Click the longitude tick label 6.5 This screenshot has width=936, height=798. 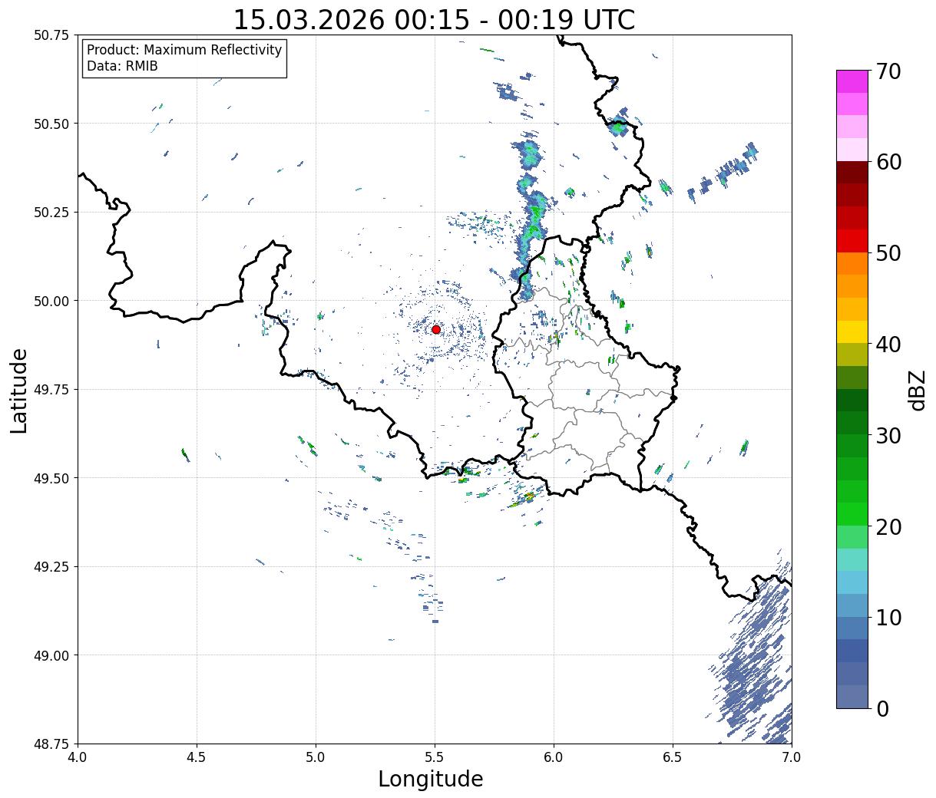(673, 757)
